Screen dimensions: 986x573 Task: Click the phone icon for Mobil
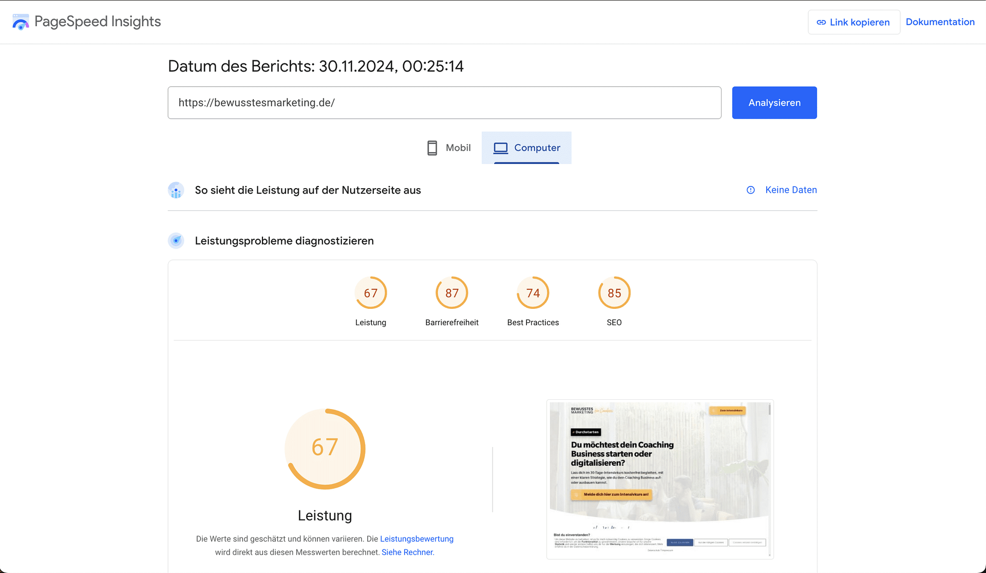coord(432,148)
